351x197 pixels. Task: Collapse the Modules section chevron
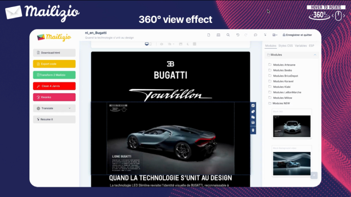point(315,55)
